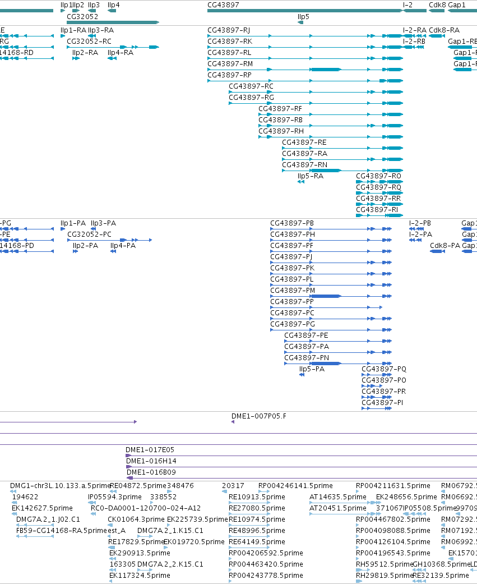Click transcript CG43897-RE

pyautogui.click(x=342, y=148)
